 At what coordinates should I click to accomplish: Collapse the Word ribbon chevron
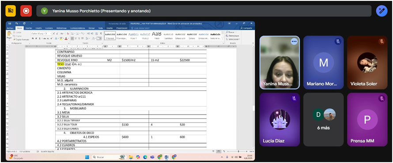click(x=253, y=43)
